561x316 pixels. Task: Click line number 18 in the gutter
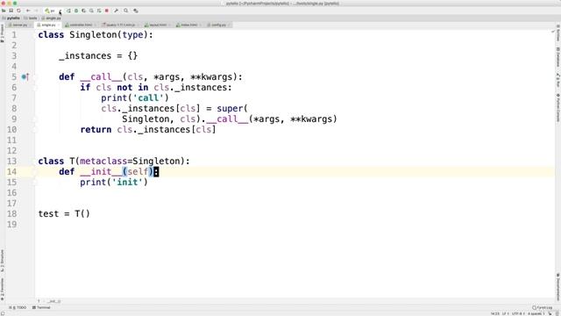[x=11, y=214]
